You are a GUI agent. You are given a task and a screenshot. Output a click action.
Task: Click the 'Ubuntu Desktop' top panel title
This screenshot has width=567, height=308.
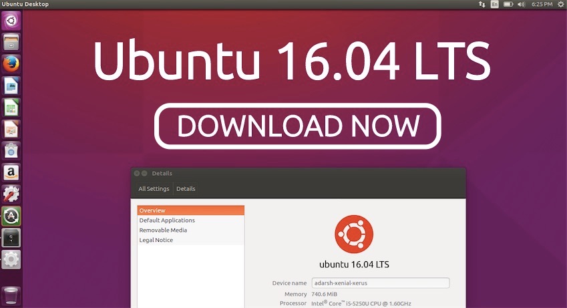pos(25,5)
